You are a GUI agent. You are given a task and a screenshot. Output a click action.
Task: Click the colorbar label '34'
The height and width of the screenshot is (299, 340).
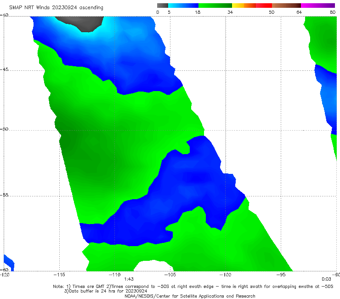tap(230, 12)
